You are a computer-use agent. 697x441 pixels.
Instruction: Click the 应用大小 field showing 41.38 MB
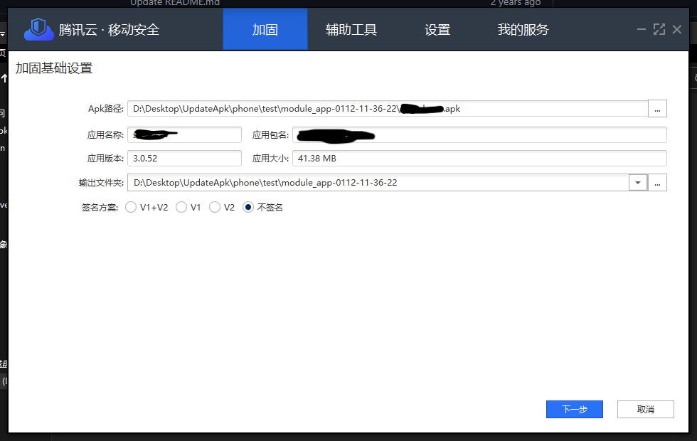click(479, 158)
